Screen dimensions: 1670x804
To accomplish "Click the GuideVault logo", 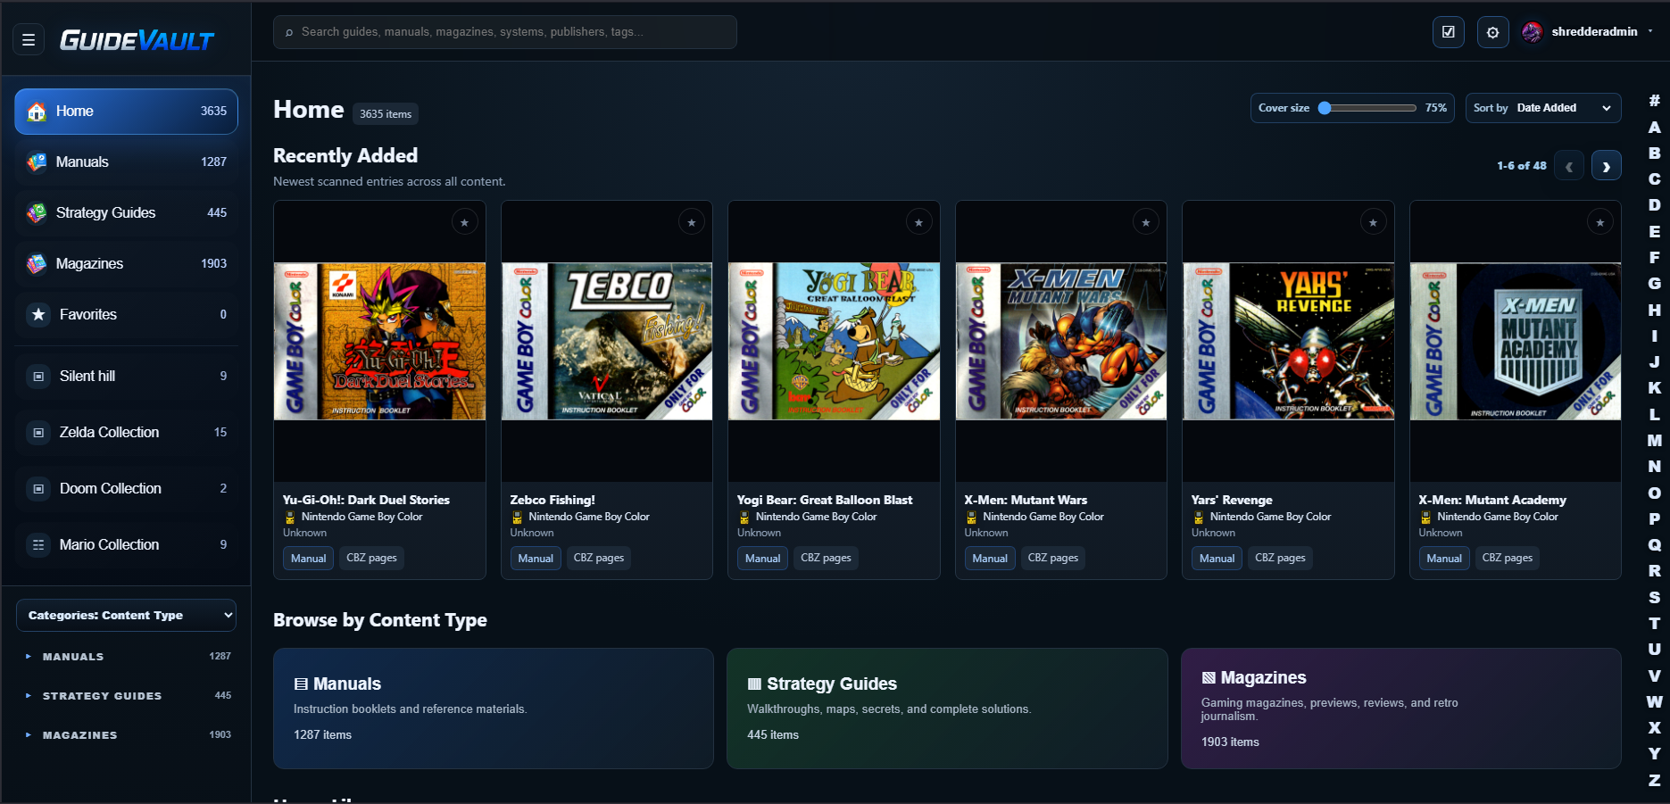I will pyautogui.click(x=137, y=40).
